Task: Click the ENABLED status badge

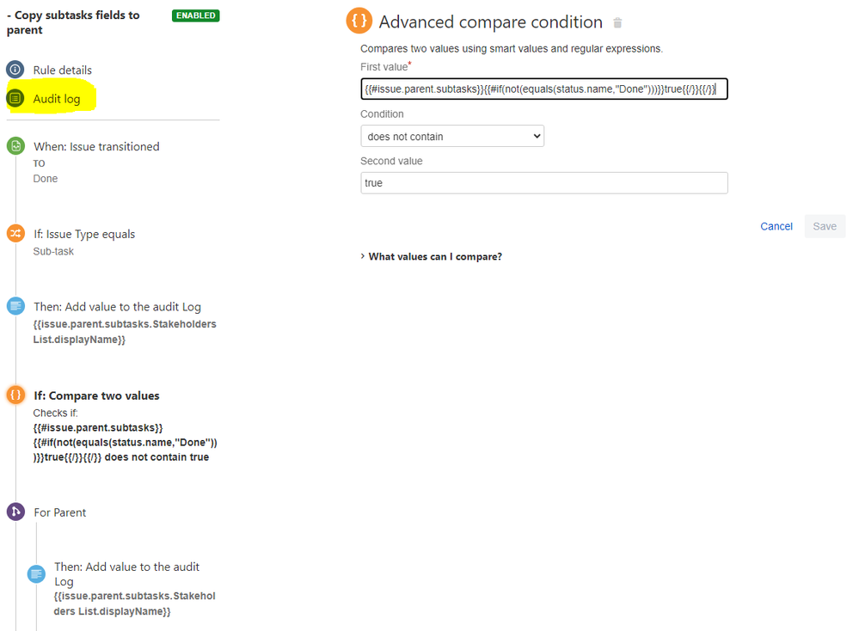Action: click(195, 15)
